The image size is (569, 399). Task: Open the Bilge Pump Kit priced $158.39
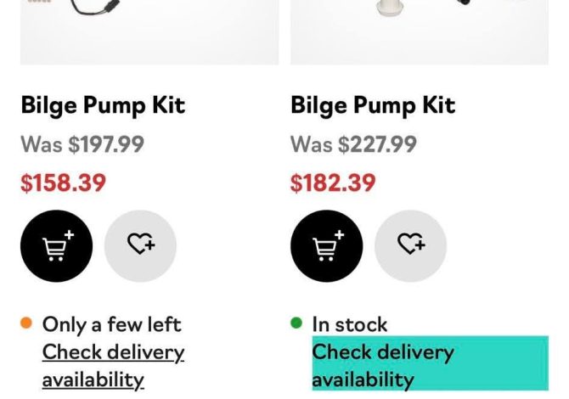click(x=103, y=105)
